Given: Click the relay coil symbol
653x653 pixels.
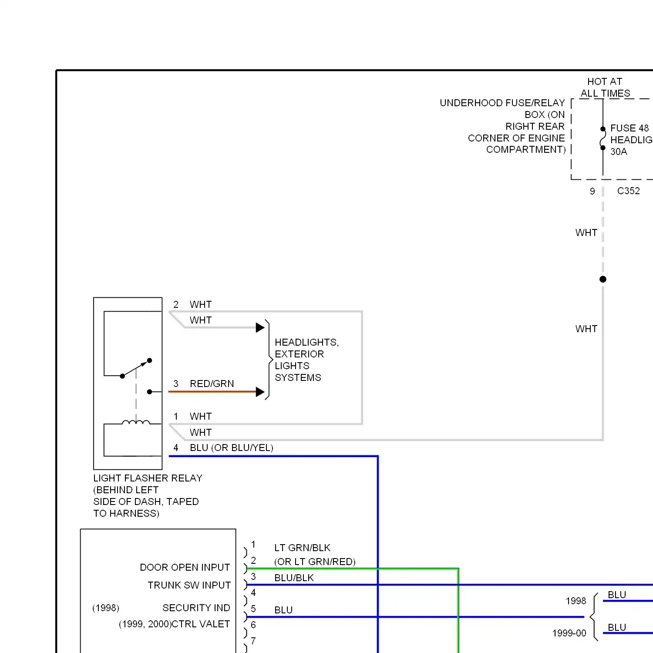Looking at the screenshot, I should (136, 422).
